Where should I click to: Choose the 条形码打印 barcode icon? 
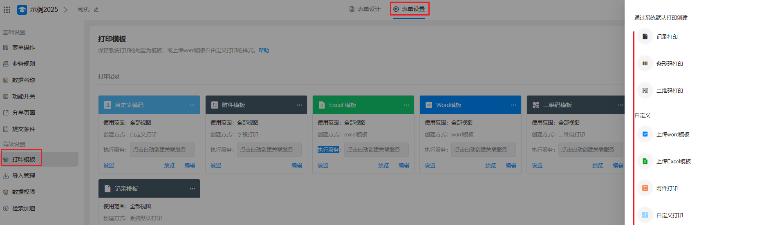645,64
